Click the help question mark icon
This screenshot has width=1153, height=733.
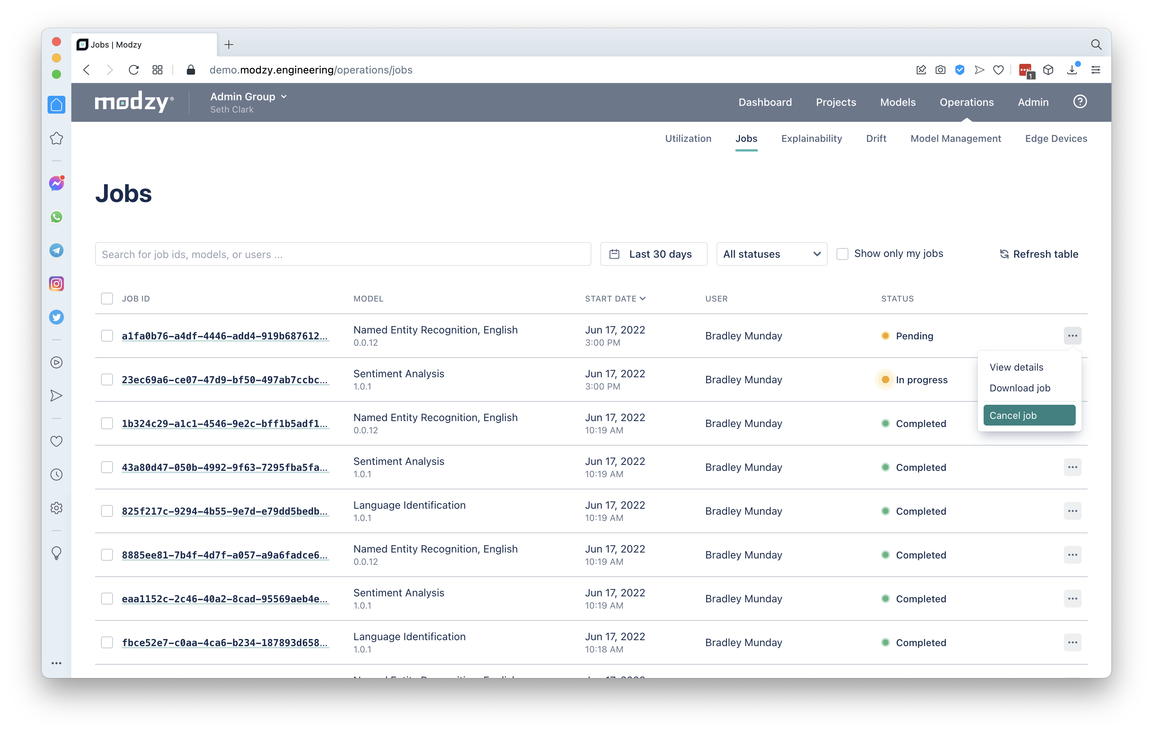1080,101
